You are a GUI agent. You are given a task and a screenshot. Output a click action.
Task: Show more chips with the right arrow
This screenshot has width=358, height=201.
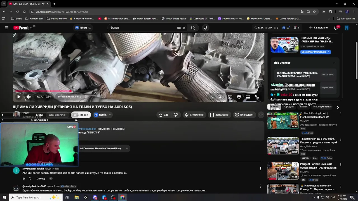[x=338, y=107]
